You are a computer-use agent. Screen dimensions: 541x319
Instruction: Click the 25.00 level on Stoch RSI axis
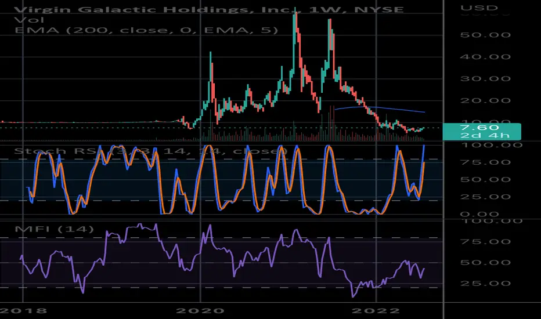[x=485, y=197]
